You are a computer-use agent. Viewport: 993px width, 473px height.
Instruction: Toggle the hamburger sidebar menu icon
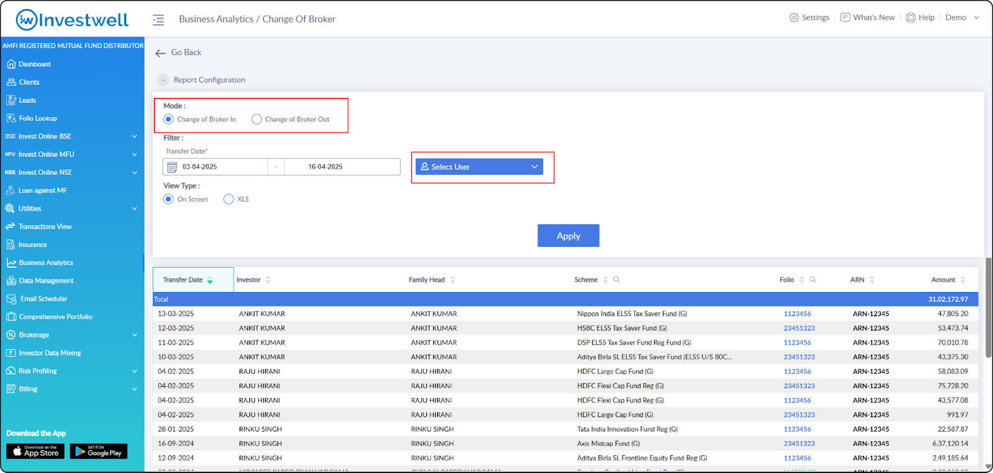coord(158,20)
